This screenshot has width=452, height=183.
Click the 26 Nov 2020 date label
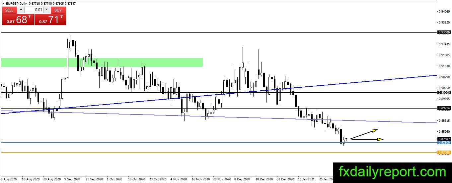(222, 179)
